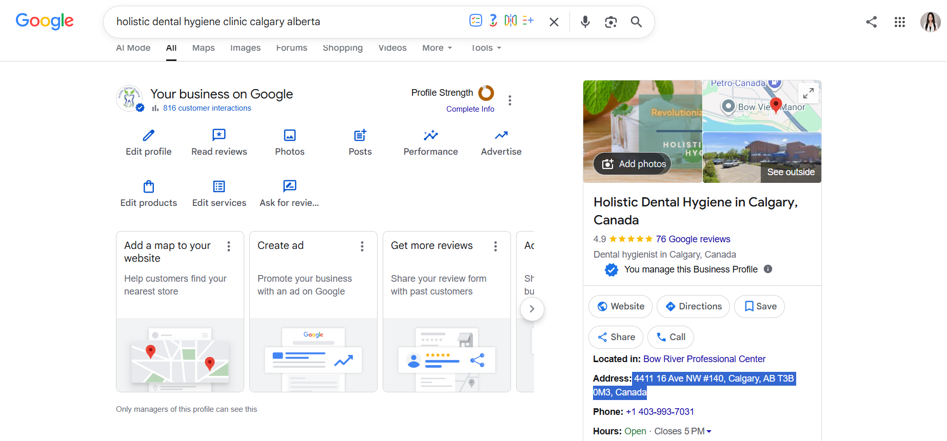Screen dimensions: 947x441
Task: Open the Add a map to your website card
Action: click(180, 311)
